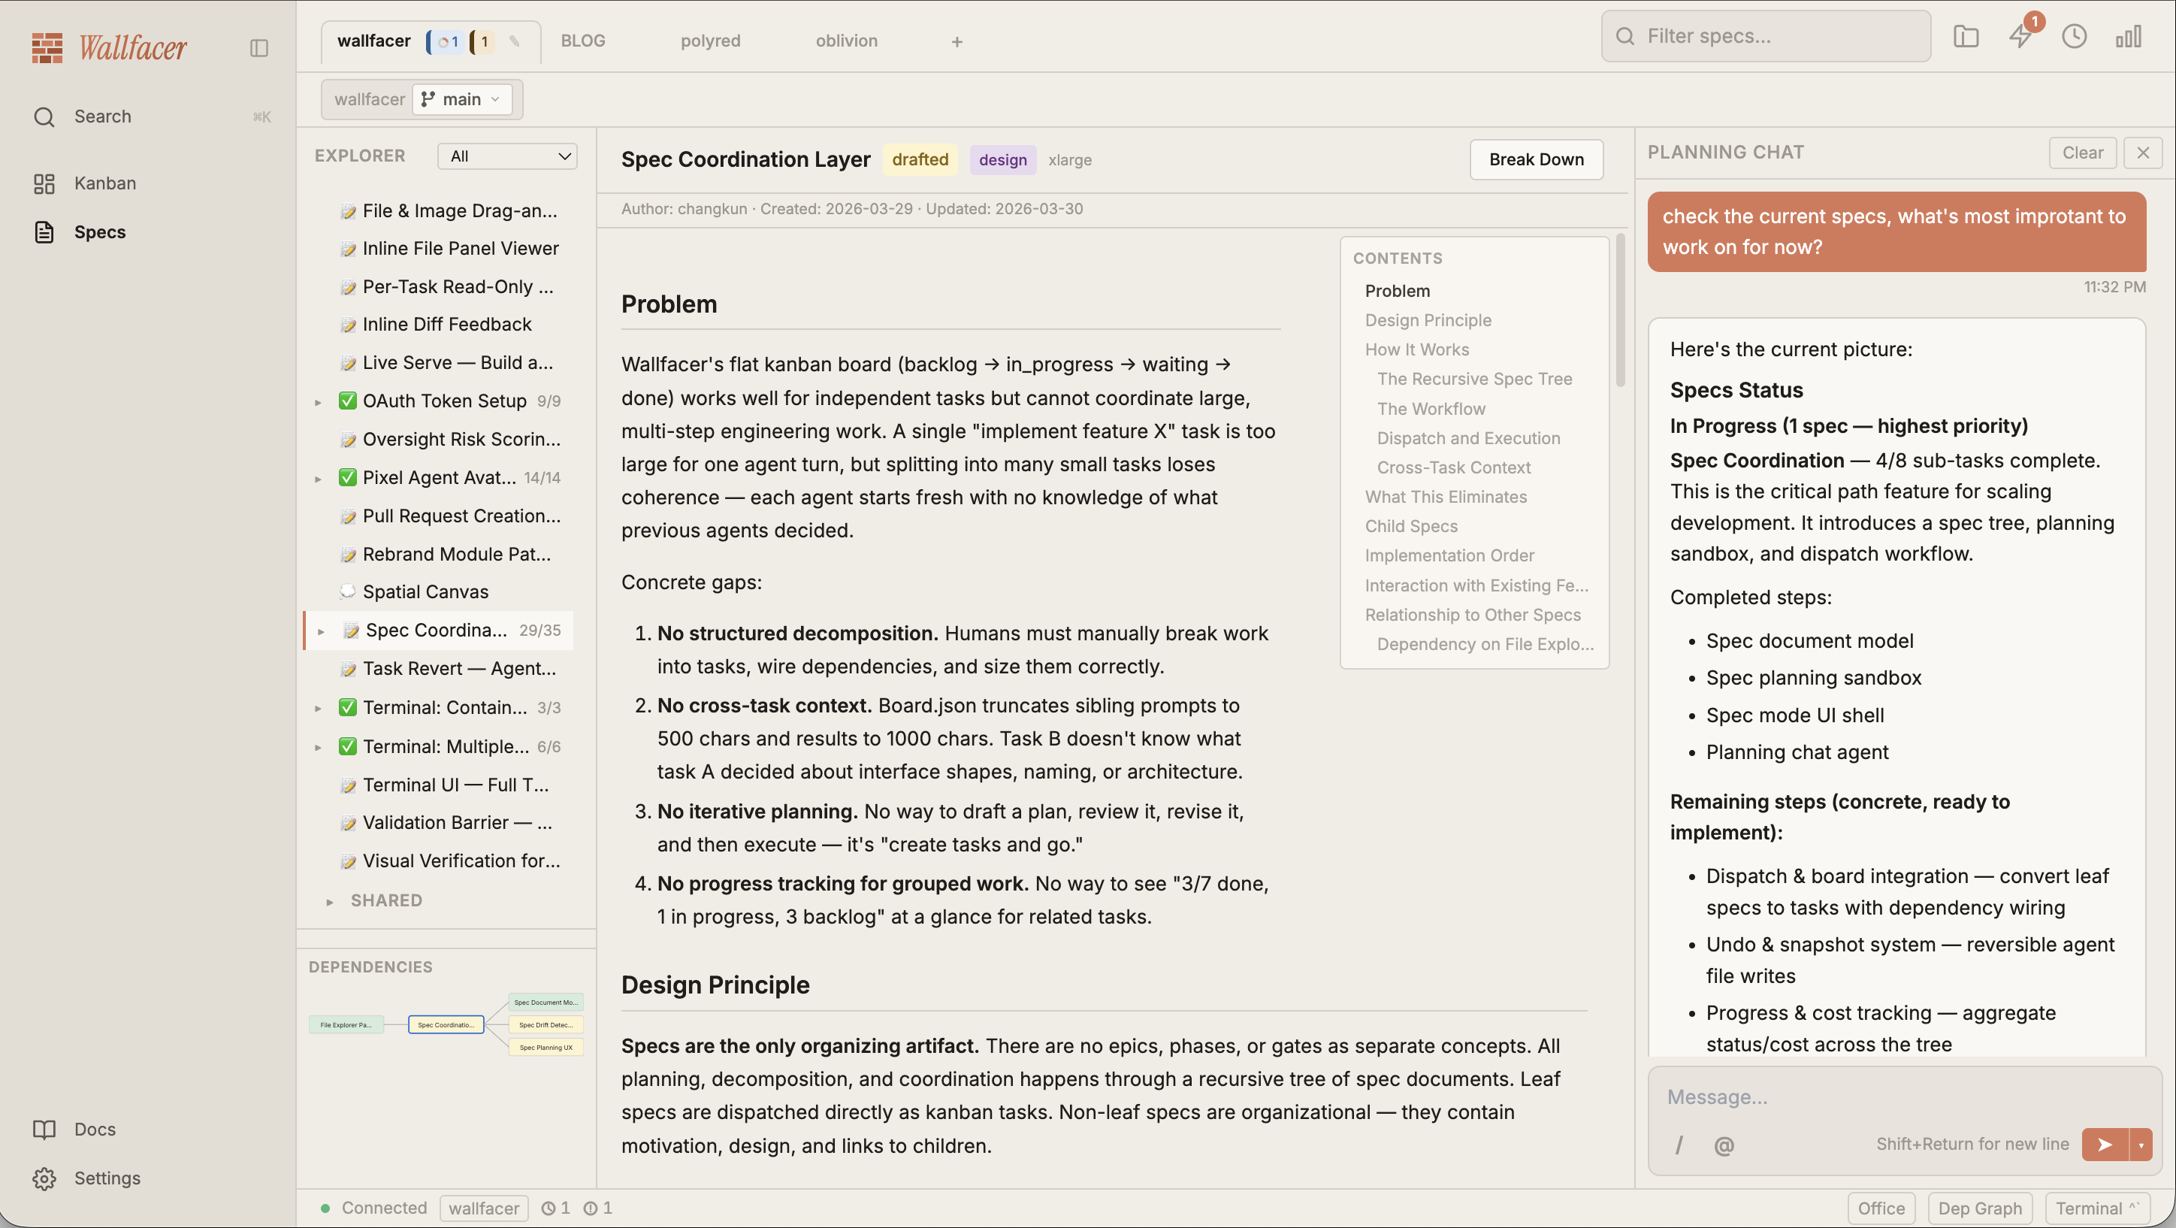
Task: Collapse the left sidebar panel icon
Action: click(x=259, y=48)
